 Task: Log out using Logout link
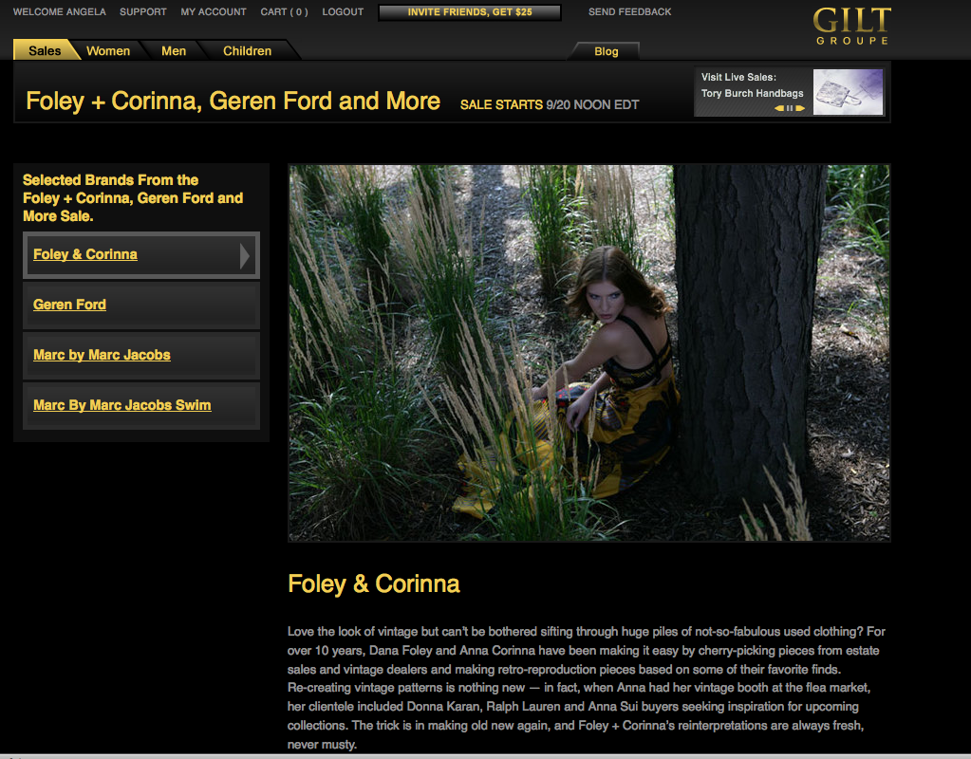coord(343,11)
